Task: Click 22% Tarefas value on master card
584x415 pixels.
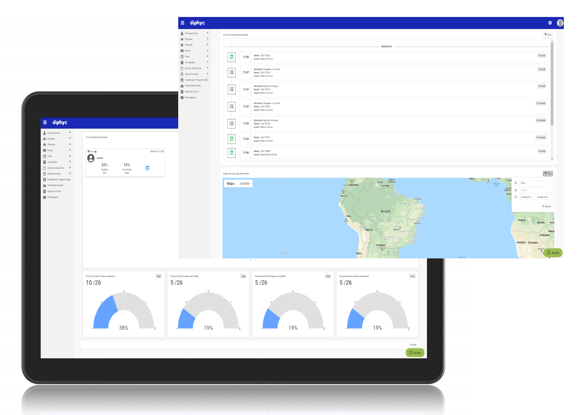Action: tap(104, 165)
